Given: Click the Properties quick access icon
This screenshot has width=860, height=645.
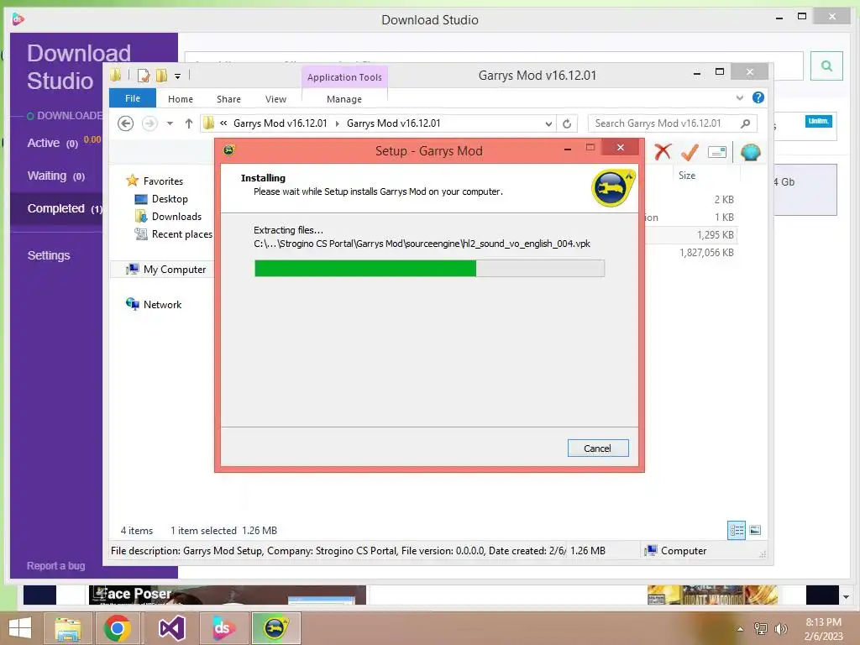Looking at the screenshot, I should pyautogui.click(x=144, y=75).
